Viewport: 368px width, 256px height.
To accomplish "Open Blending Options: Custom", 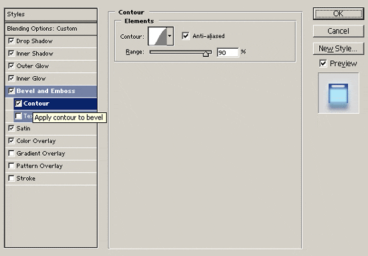I will click(51, 29).
